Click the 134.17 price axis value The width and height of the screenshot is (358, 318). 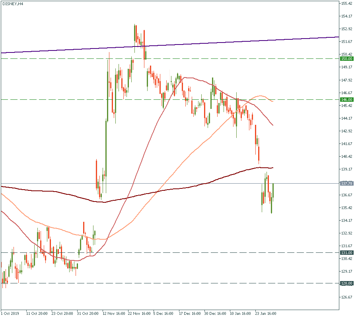347,221
